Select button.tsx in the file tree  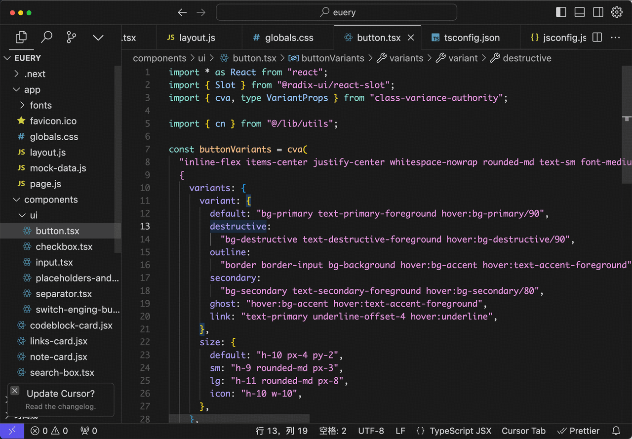60,231
